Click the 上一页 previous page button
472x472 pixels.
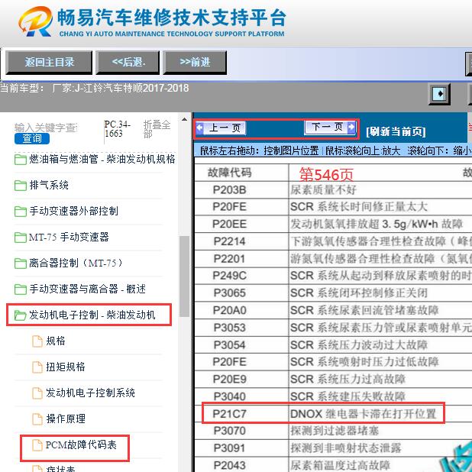[221, 128]
